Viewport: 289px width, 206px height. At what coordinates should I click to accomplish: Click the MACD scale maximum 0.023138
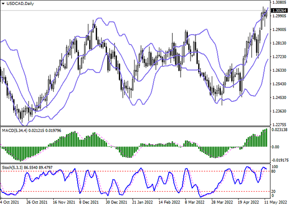point(280,130)
